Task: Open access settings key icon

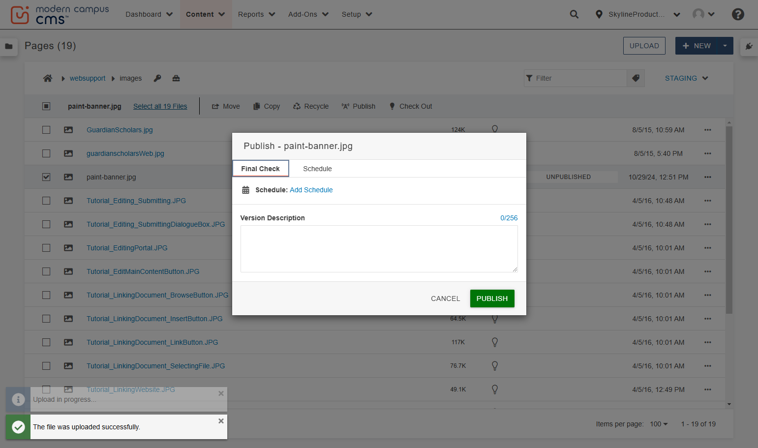Action: 157,78
